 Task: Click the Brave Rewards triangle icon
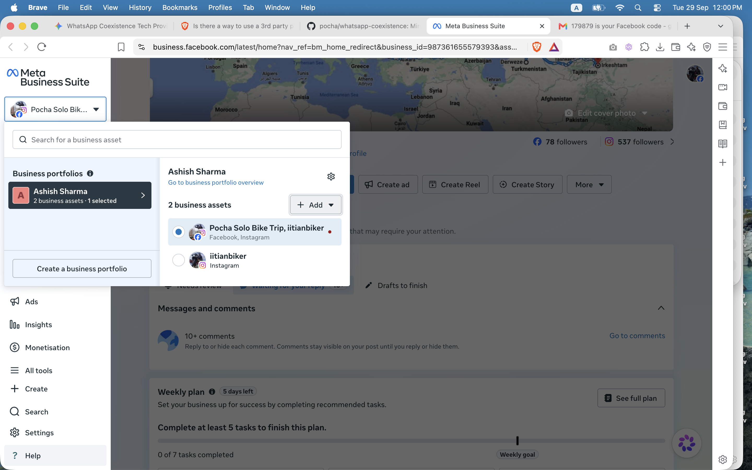coord(554,47)
